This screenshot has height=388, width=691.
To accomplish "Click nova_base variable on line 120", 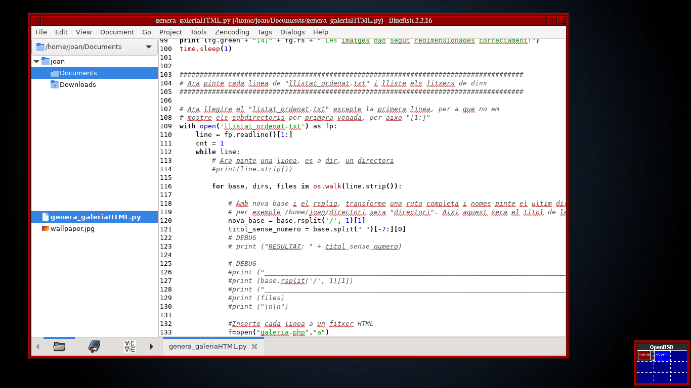I will pyautogui.click(x=246, y=221).
